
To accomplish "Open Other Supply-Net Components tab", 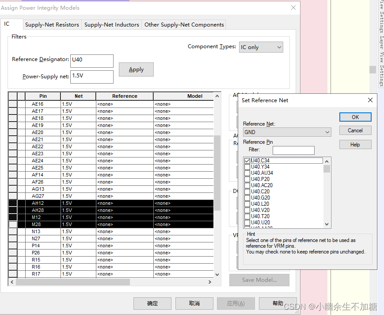I will tap(184, 25).
